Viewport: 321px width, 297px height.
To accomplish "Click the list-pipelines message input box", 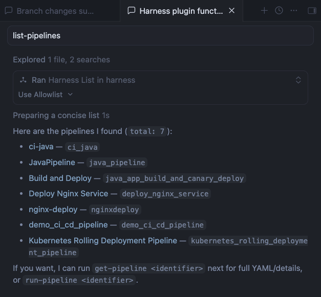I will 160,36.
